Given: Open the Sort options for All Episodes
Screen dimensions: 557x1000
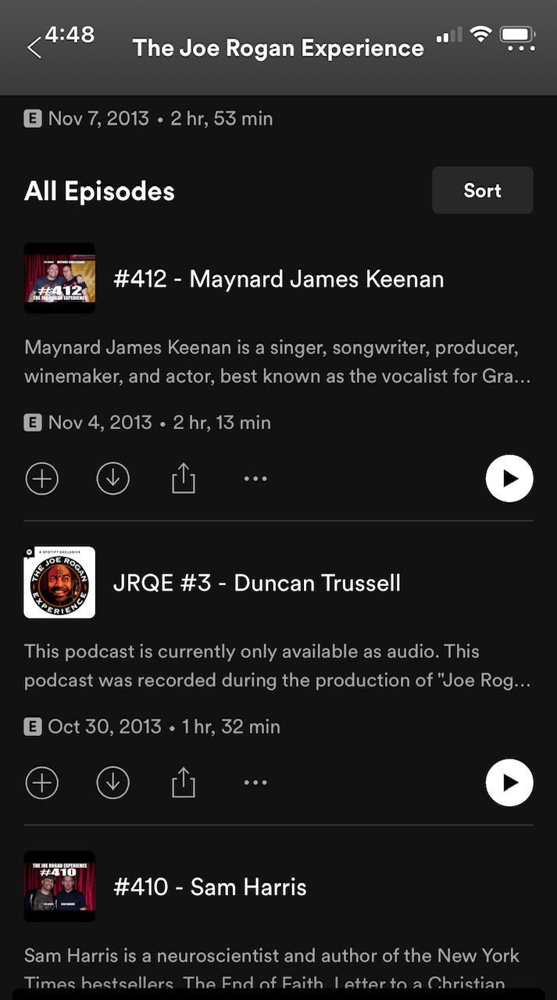Looking at the screenshot, I should pyautogui.click(x=483, y=190).
